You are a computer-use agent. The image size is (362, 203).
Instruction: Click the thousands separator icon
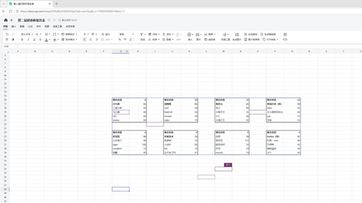pyautogui.click(x=125, y=40)
